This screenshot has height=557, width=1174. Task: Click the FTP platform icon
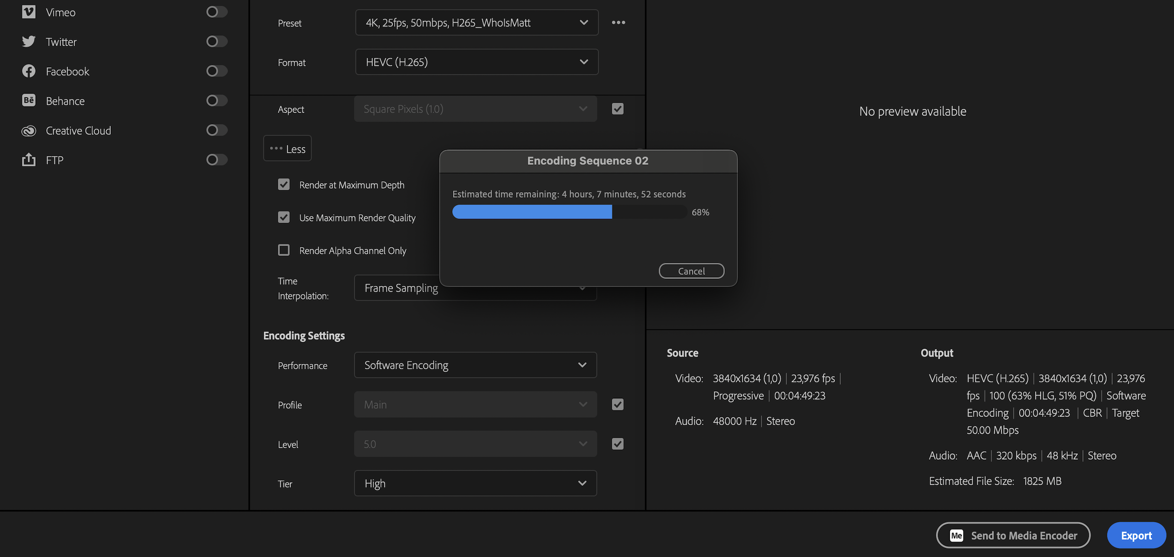point(28,159)
